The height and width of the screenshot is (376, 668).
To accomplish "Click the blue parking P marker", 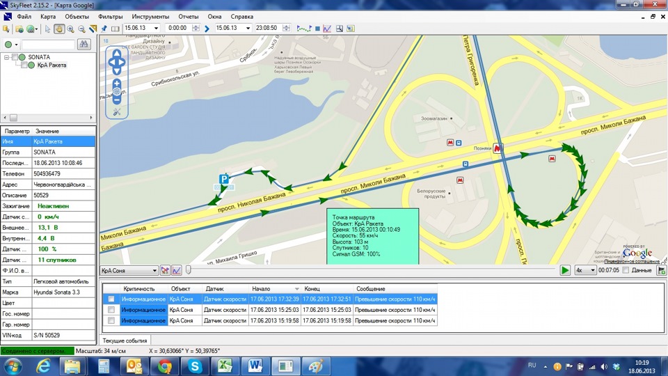I will tap(223, 179).
